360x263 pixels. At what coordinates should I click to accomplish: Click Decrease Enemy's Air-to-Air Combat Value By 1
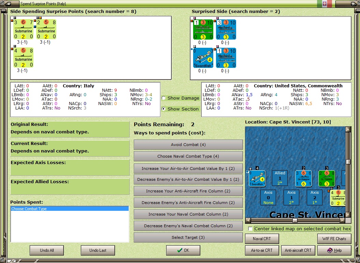tap(188, 179)
